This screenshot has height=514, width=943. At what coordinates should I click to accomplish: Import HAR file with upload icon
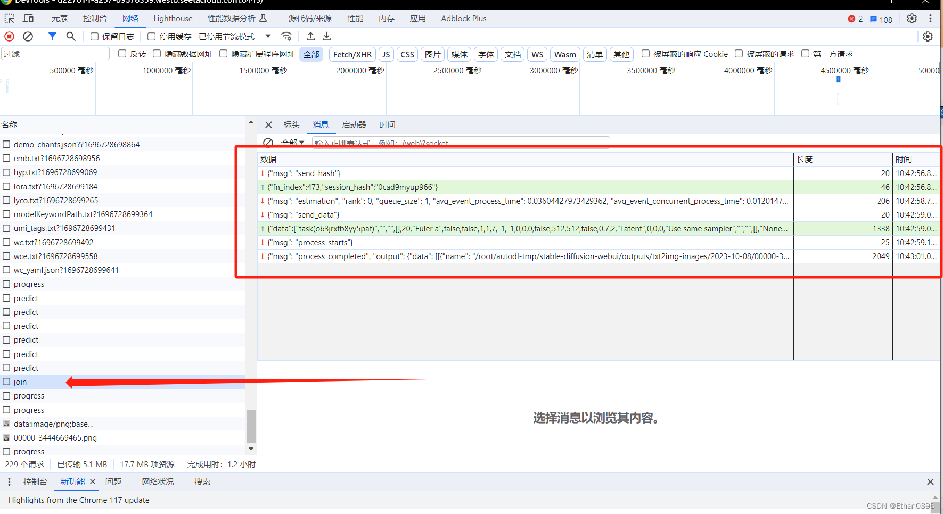coord(311,36)
